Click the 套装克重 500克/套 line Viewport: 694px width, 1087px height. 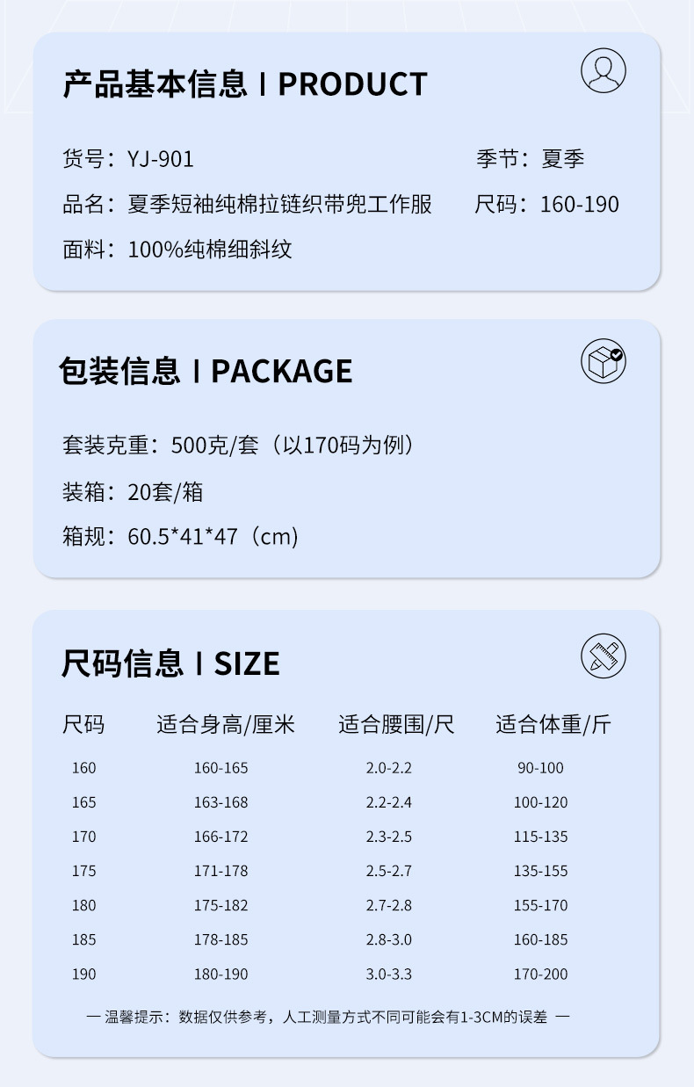(x=237, y=446)
